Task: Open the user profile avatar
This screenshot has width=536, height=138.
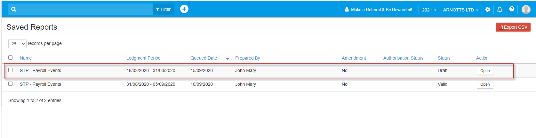Action: point(526,10)
